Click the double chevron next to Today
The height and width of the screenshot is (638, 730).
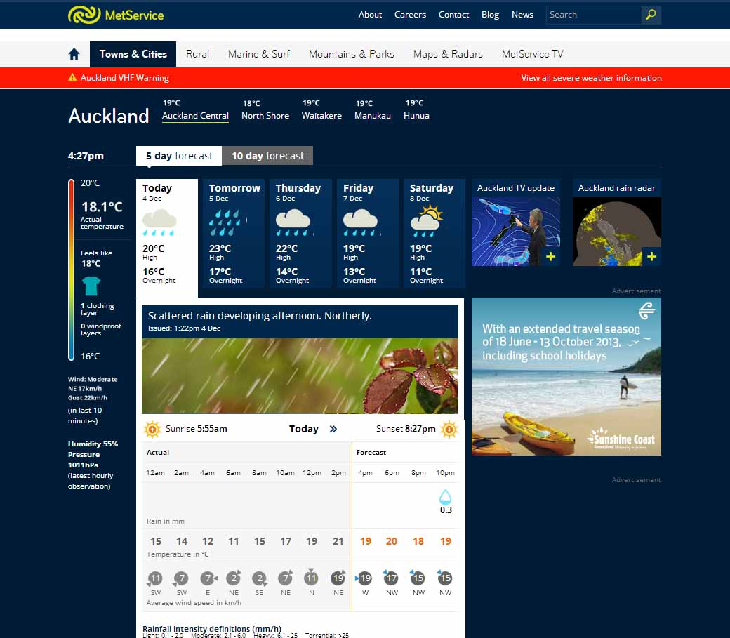point(333,429)
